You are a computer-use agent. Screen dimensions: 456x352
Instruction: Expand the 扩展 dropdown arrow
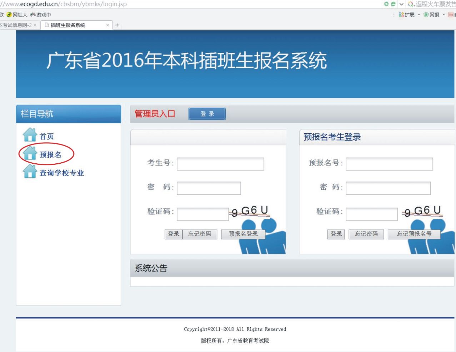pyautogui.click(x=419, y=15)
